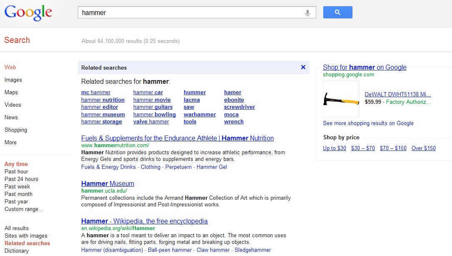Open the DeWALT hammer product thumbnail
The image size is (452, 256).
click(x=341, y=99)
